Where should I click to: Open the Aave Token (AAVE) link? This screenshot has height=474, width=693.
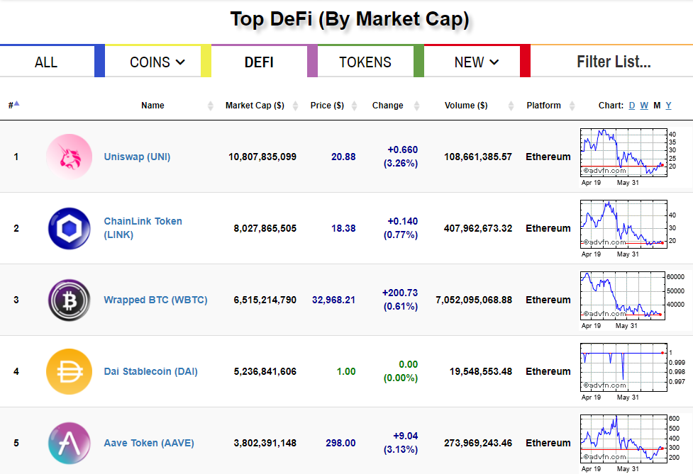pyautogui.click(x=149, y=443)
